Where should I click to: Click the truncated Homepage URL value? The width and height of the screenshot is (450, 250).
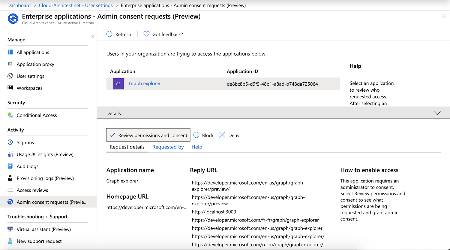(x=147, y=207)
